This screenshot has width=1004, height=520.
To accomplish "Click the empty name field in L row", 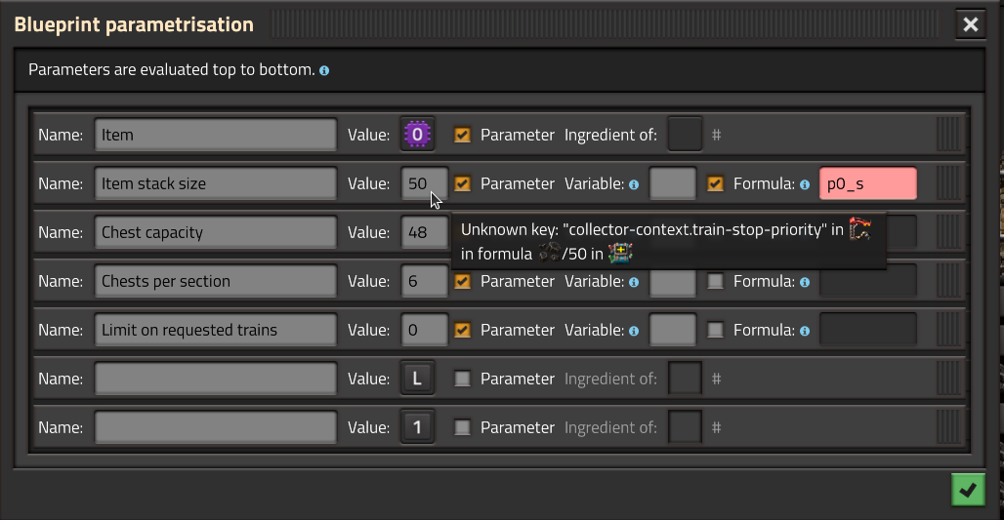I will pyautogui.click(x=216, y=379).
